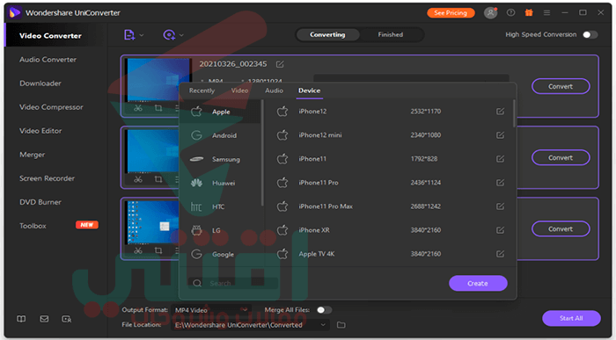This screenshot has width=616, height=340.
Task: Select iPhone11 preset row
Action: click(x=389, y=159)
